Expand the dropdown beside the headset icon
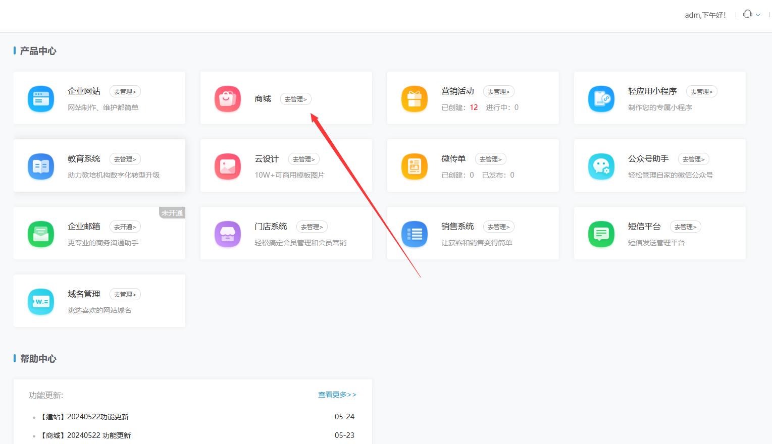Viewport: 772px width, 444px height. [x=757, y=14]
